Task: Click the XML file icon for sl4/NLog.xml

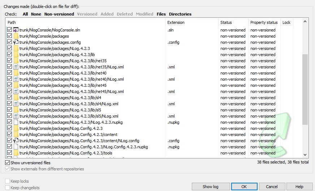Action: [x=16, y=104]
